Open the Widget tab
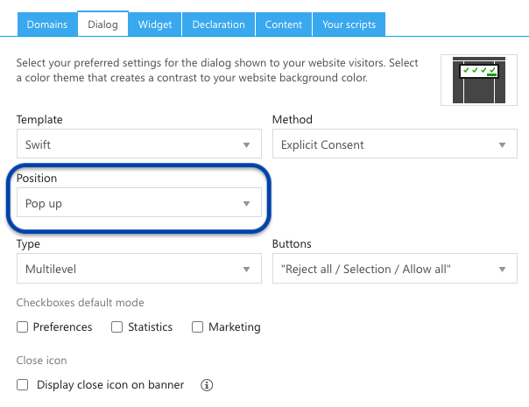Image resolution: width=529 pixels, height=407 pixels. click(x=155, y=25)
